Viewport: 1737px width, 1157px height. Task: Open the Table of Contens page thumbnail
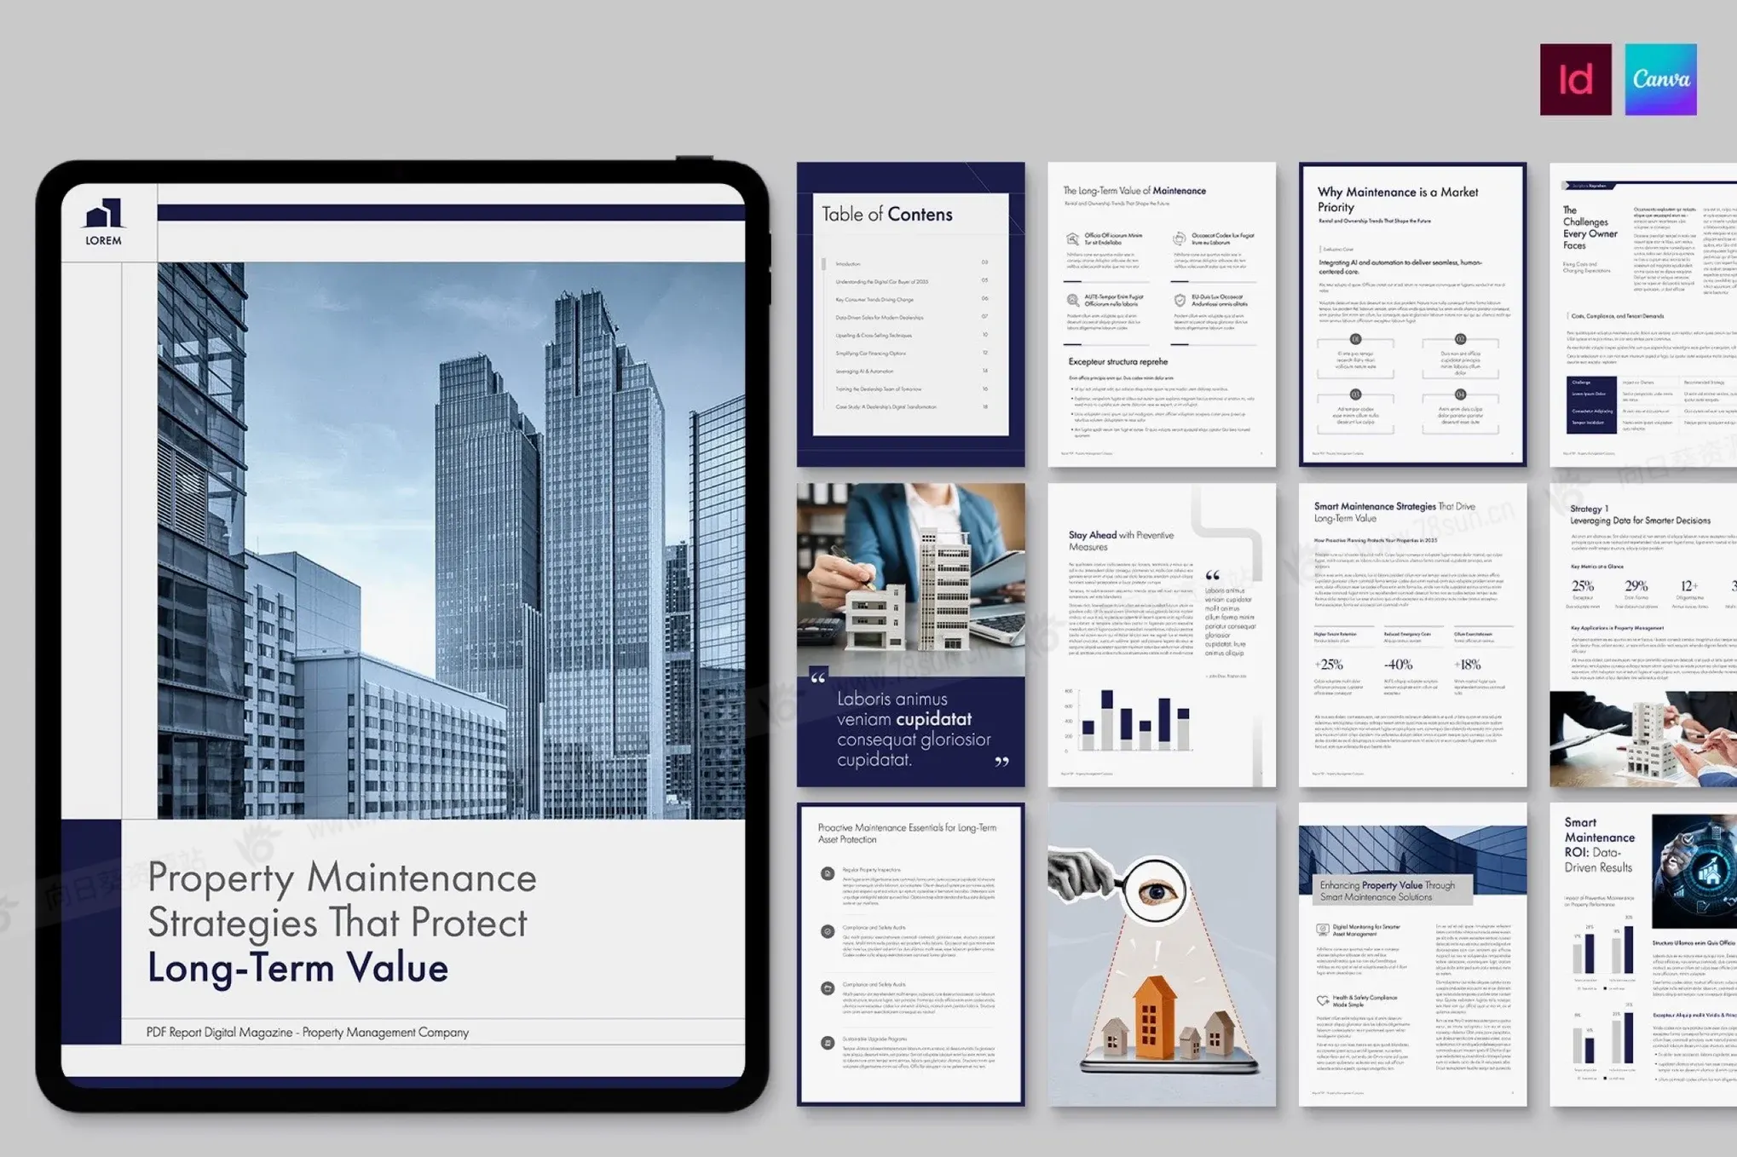coord(910,314)
